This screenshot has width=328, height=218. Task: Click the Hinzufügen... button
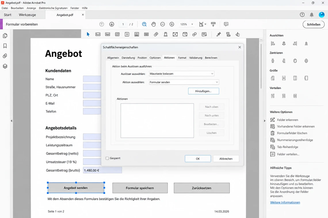coord(203,91)
